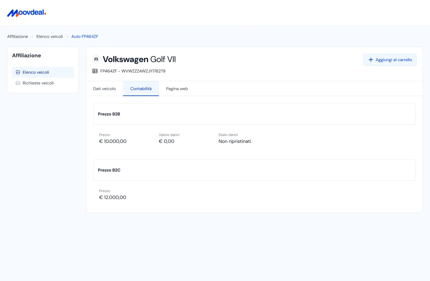Viewport: 430px width, 281px height.
Task: Switch to the Pagina web tab
Action: (177, 89)
